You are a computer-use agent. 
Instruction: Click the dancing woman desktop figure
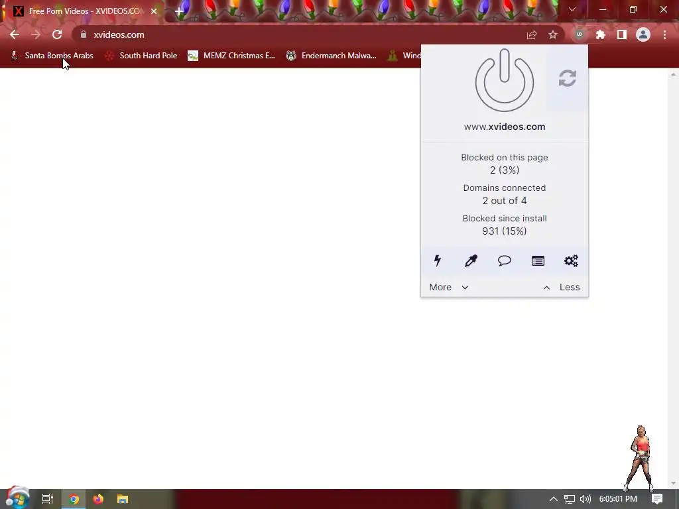point(640,458)
